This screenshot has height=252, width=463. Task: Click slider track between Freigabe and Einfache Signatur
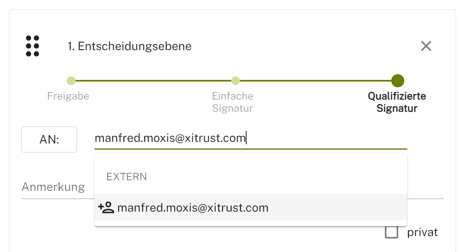(153, 81)
